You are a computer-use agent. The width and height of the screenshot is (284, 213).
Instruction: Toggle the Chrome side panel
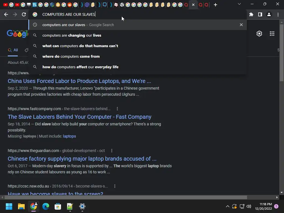[x=260, y=14]
